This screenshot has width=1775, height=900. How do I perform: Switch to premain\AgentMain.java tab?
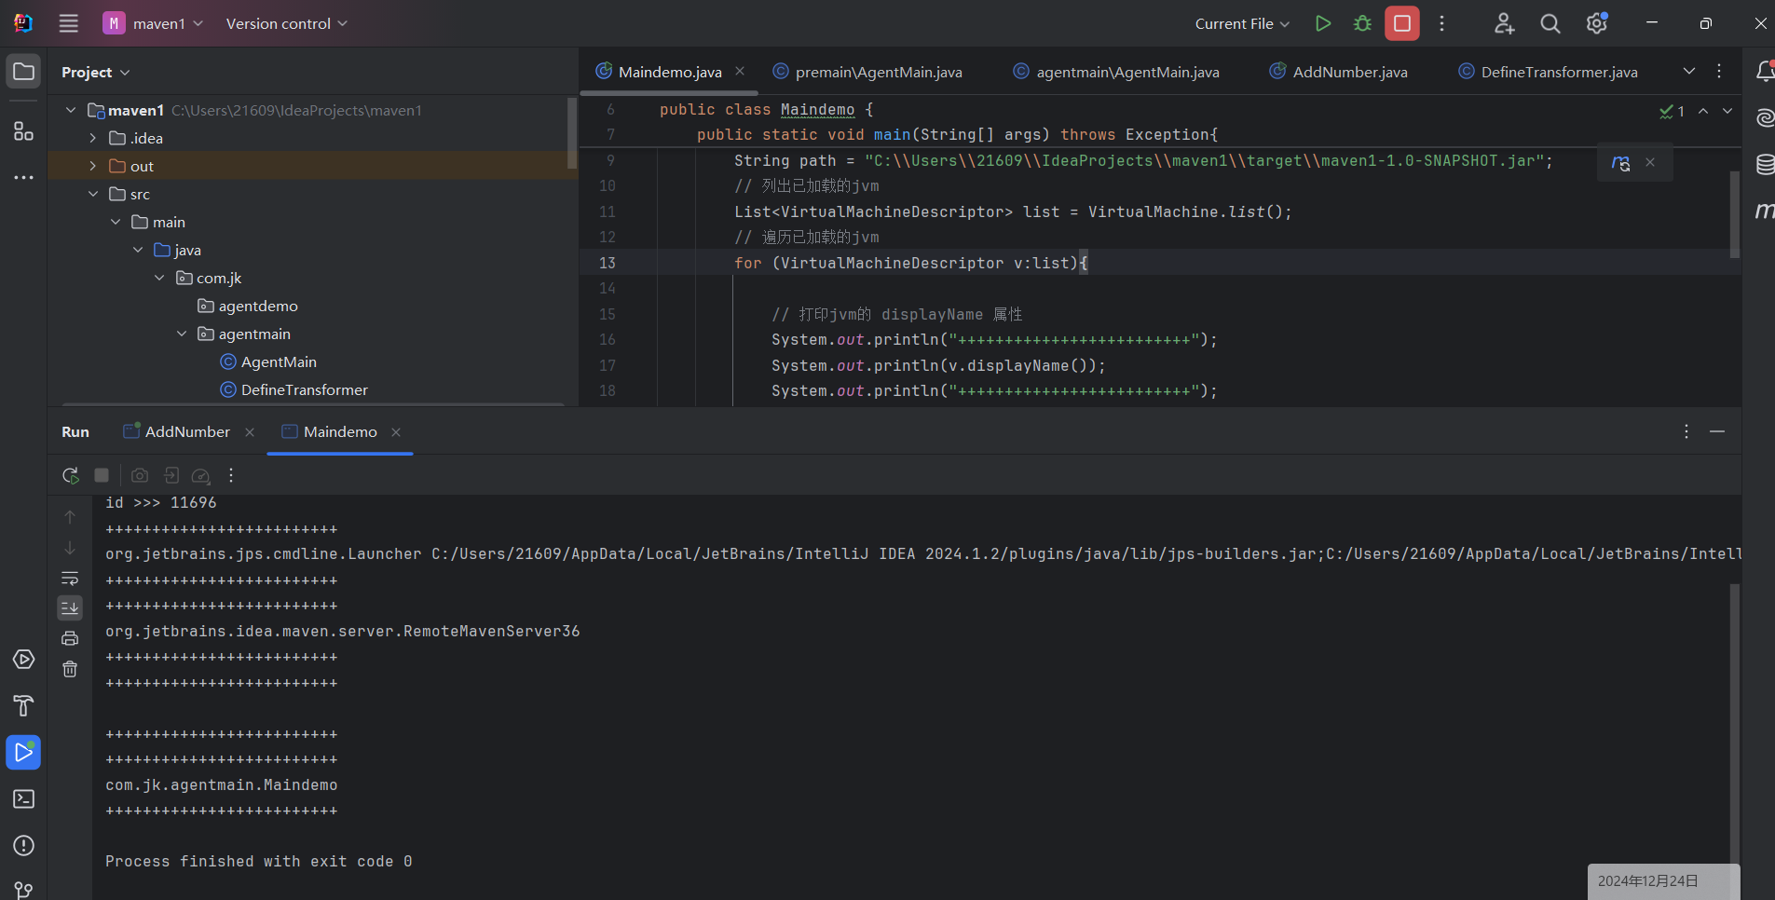click(x=867, y=72)
